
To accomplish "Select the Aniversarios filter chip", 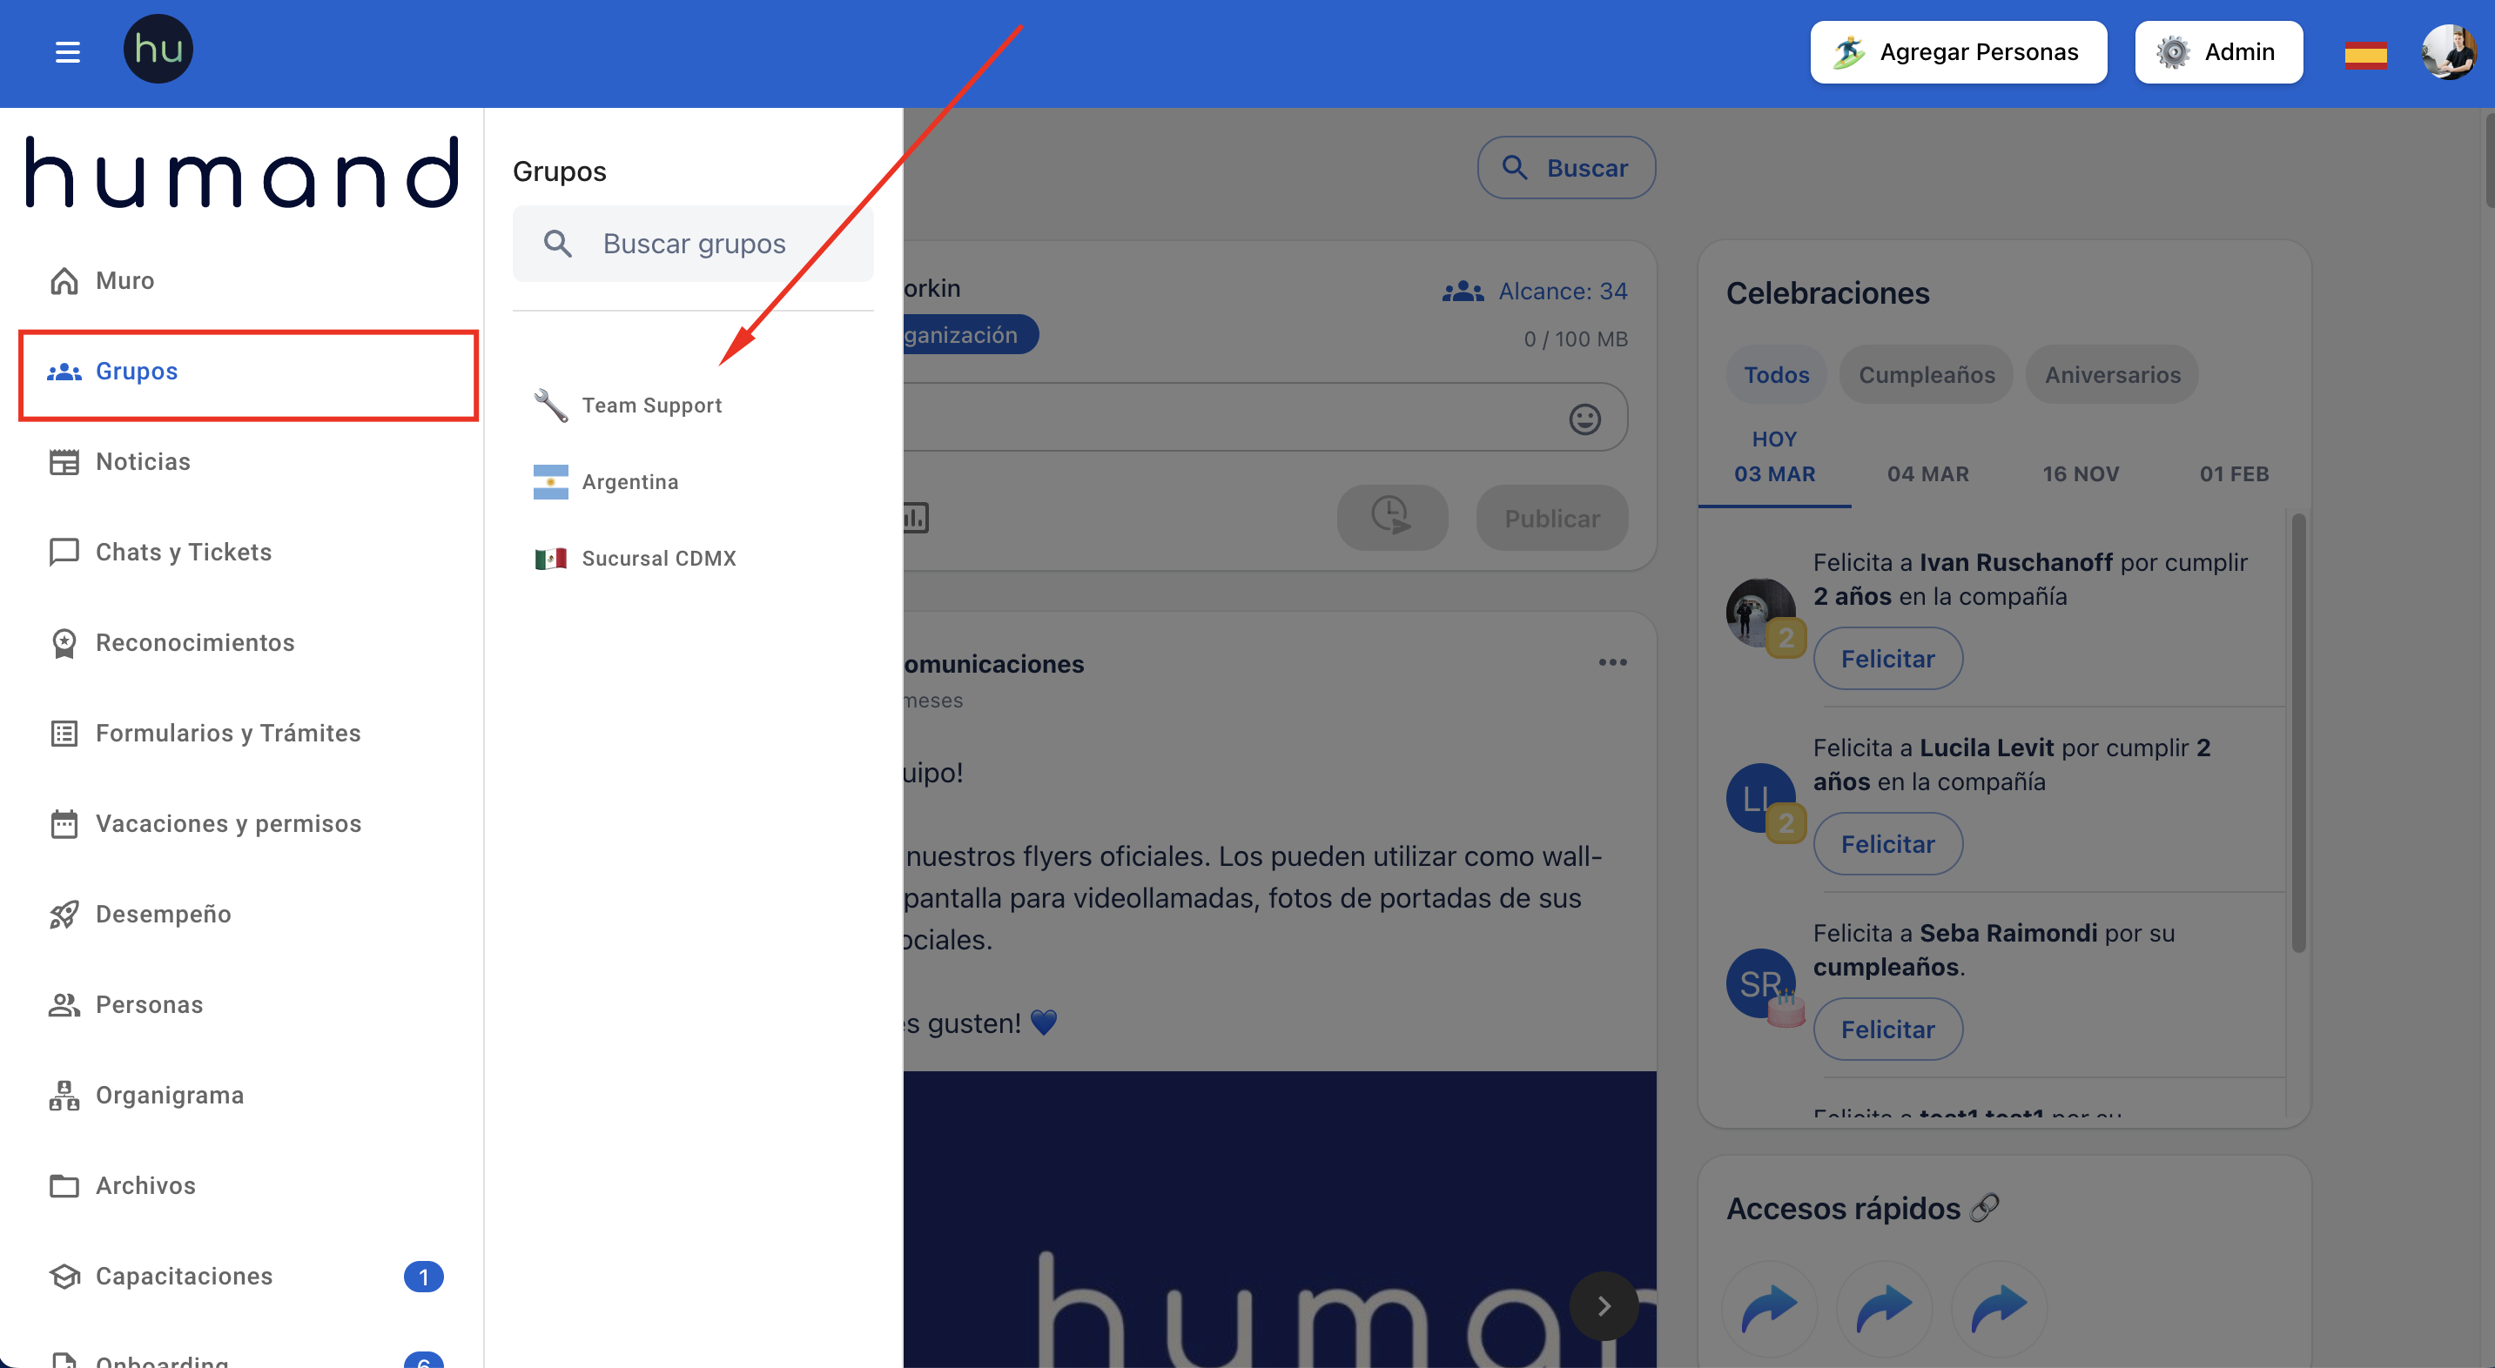I will point(2111,375).
